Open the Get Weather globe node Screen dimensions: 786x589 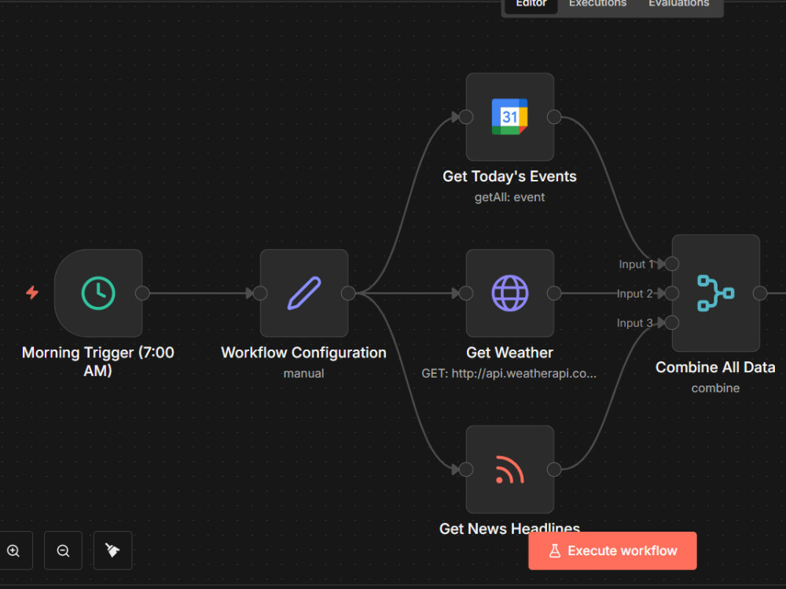510,293
